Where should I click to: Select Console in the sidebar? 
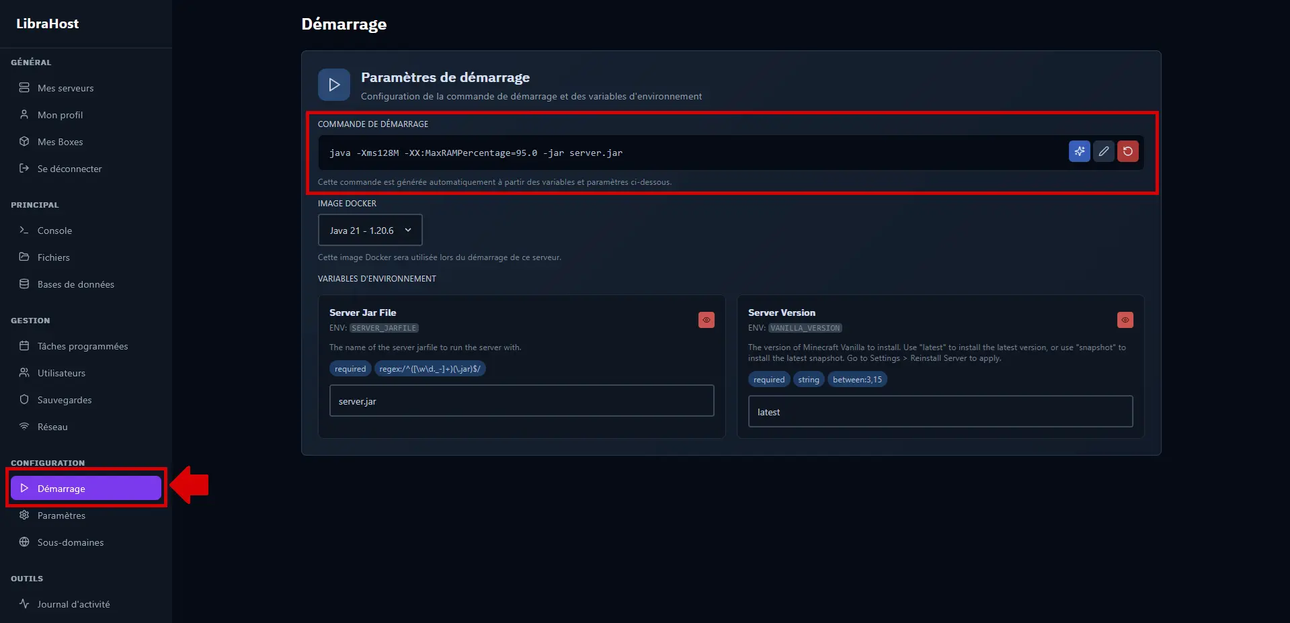(54, 230)
